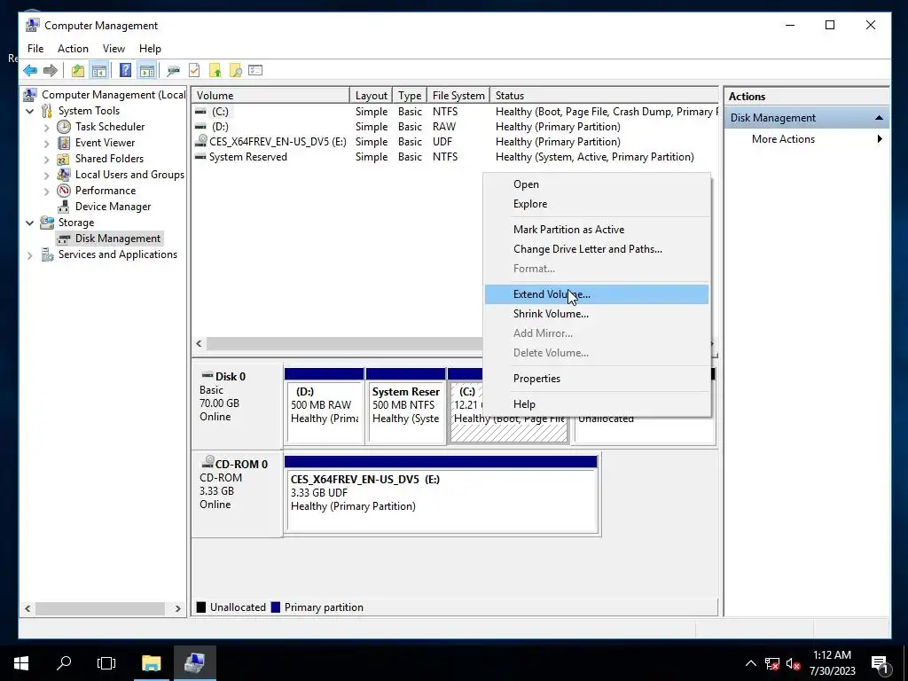Screen dimensions: 908x681
Task: Select Services and Applications node
Action: click(x=118, y=254)
